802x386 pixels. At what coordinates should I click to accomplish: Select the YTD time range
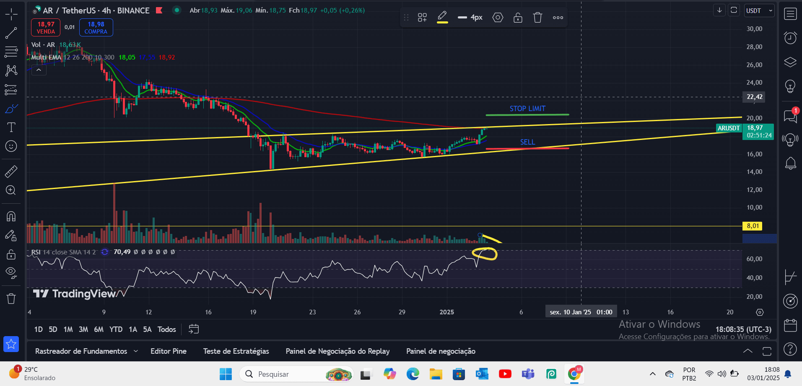(x=116, y=329)
